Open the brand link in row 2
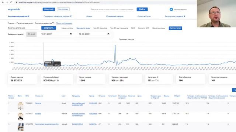 pos(93,114)
